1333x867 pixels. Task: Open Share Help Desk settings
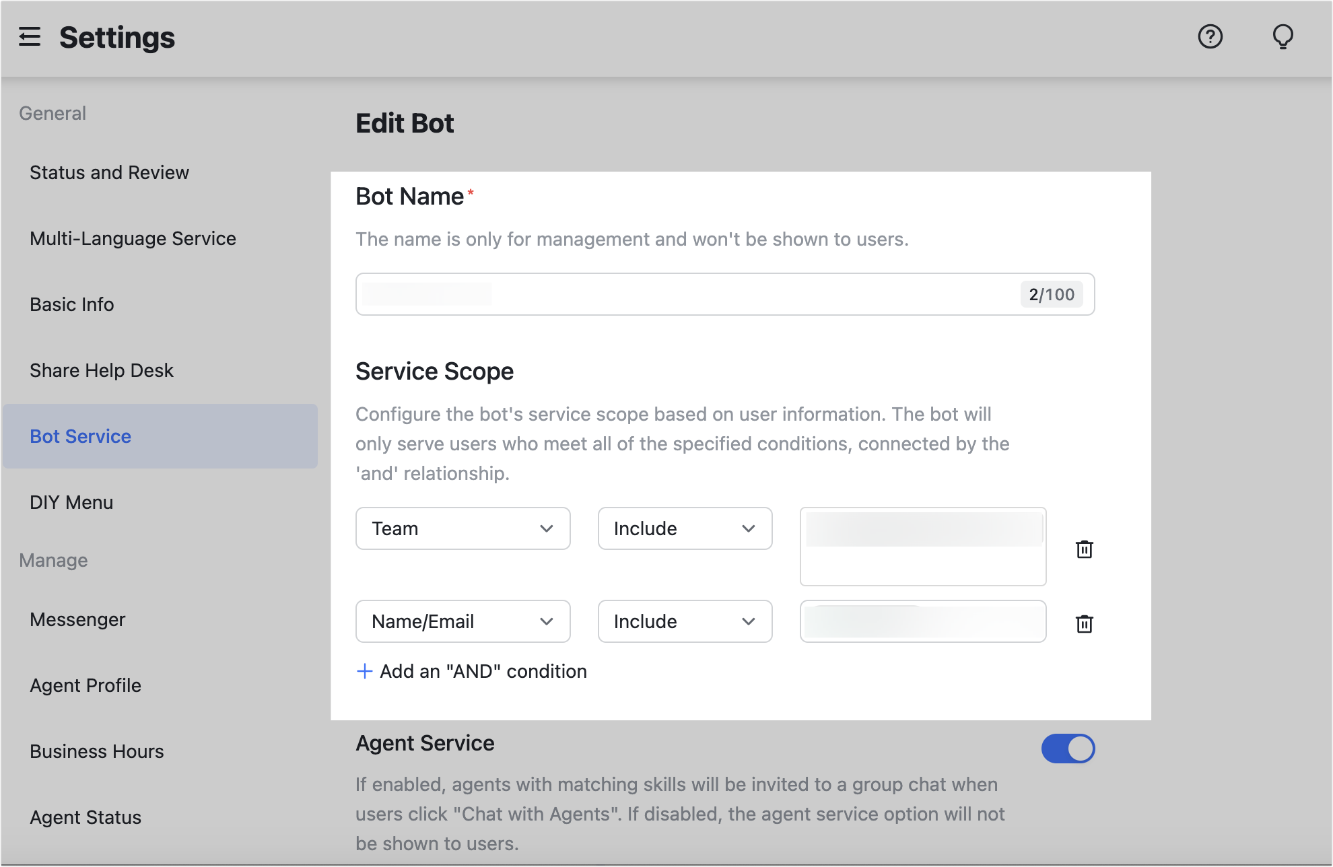101,370
